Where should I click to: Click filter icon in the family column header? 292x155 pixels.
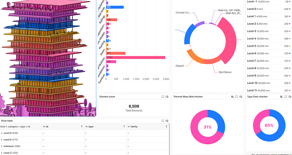(166, 127)
